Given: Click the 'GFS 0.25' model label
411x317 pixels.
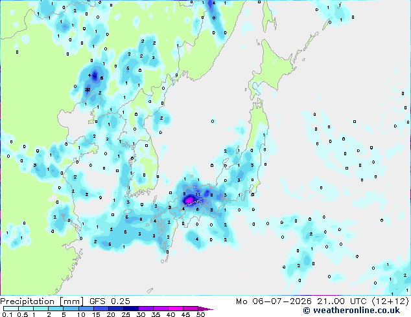Looking at the screenshot, I should 110,301.
